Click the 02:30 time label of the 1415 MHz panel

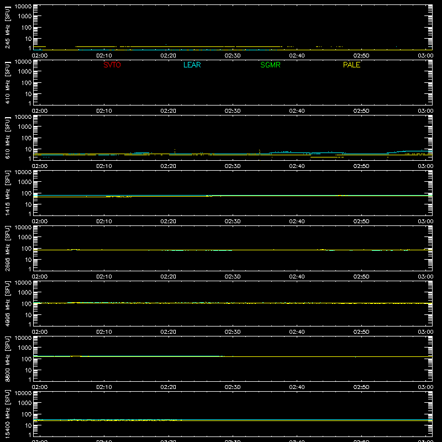click(233, 222)
